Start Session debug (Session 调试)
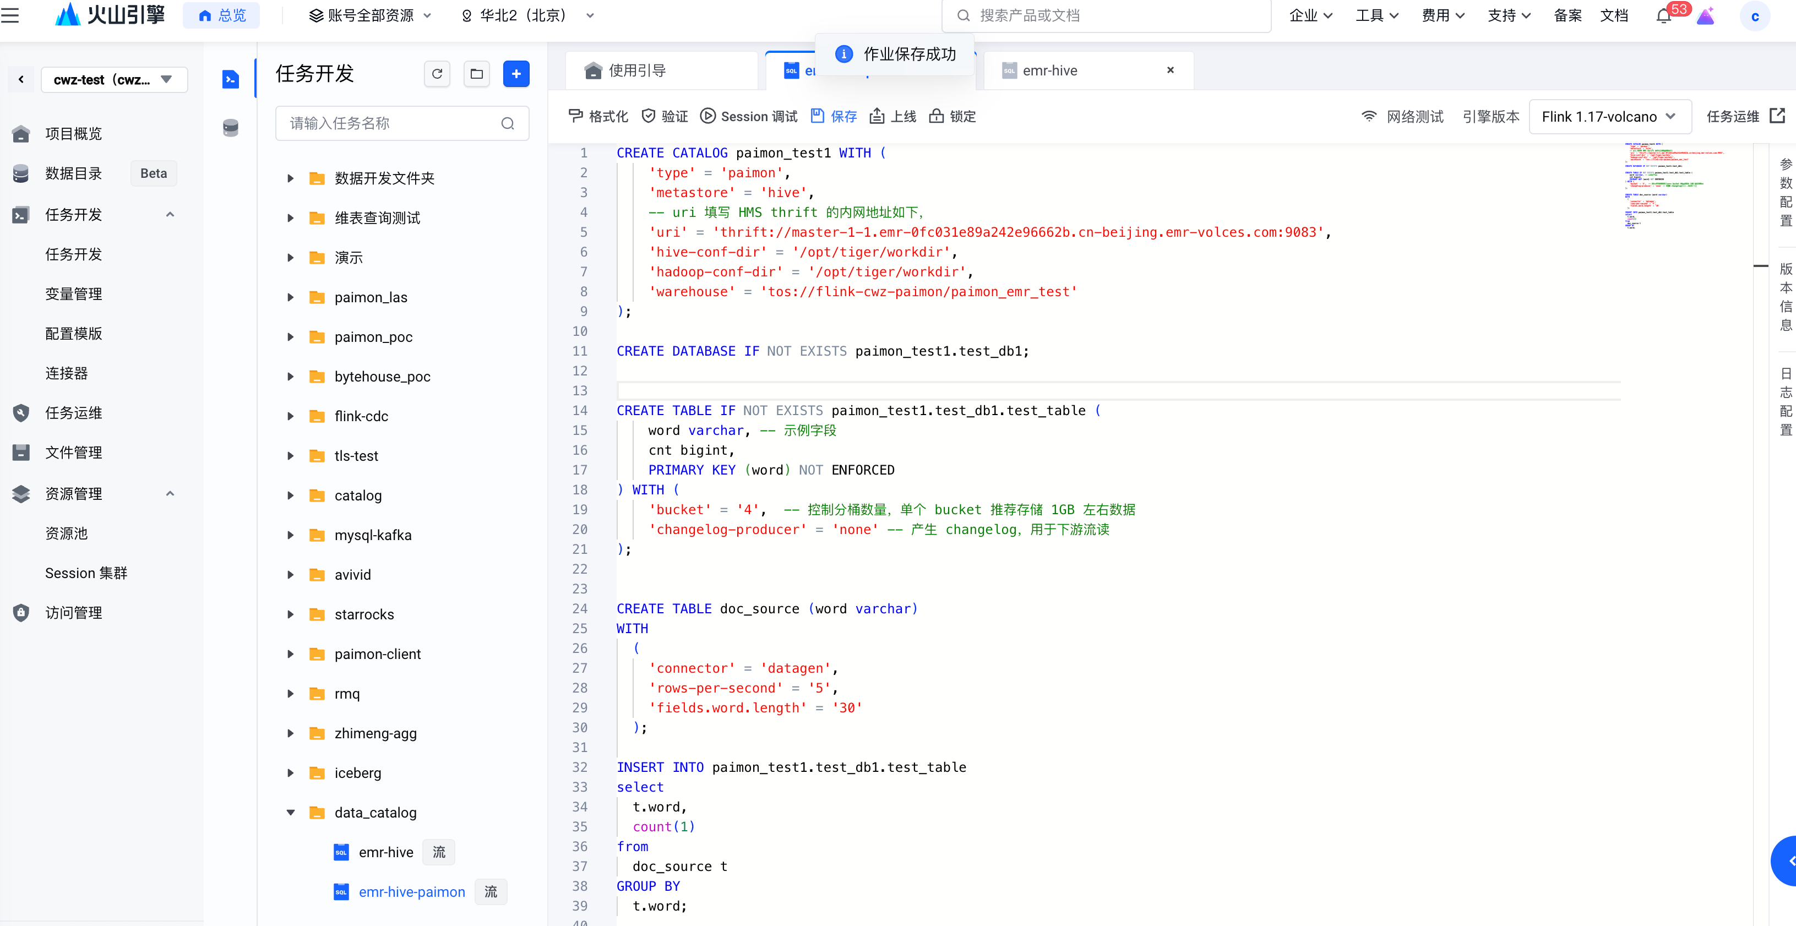The width and height of the screenshot is (1796, 926). pos(749,117)
